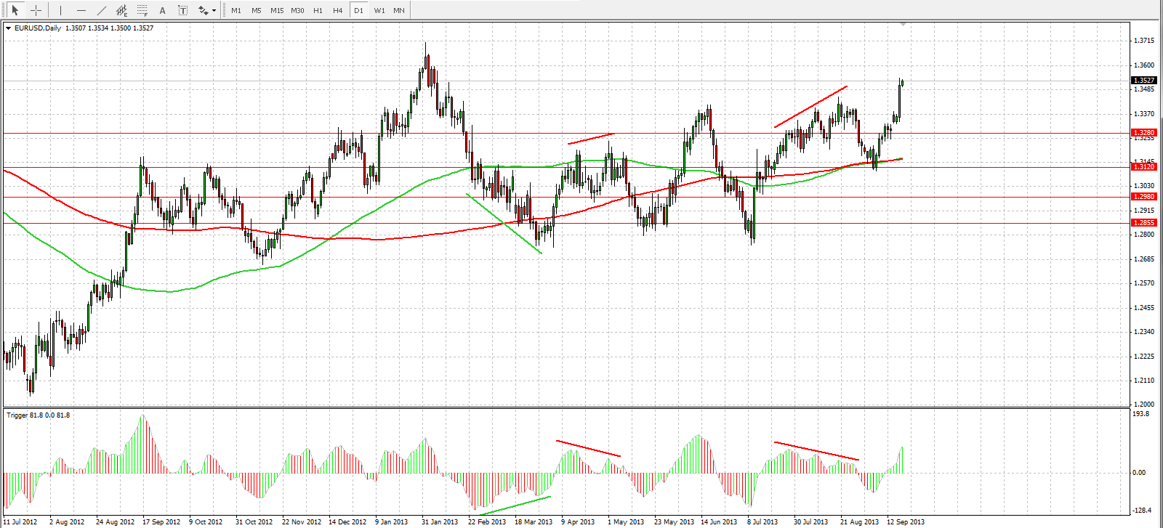
Task: Select the vertical line drawing tool
Action: point(60,10)
